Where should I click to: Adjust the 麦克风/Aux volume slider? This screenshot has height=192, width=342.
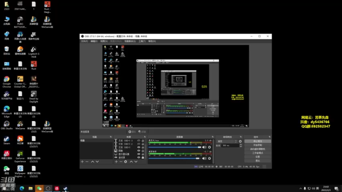[175, 147]
